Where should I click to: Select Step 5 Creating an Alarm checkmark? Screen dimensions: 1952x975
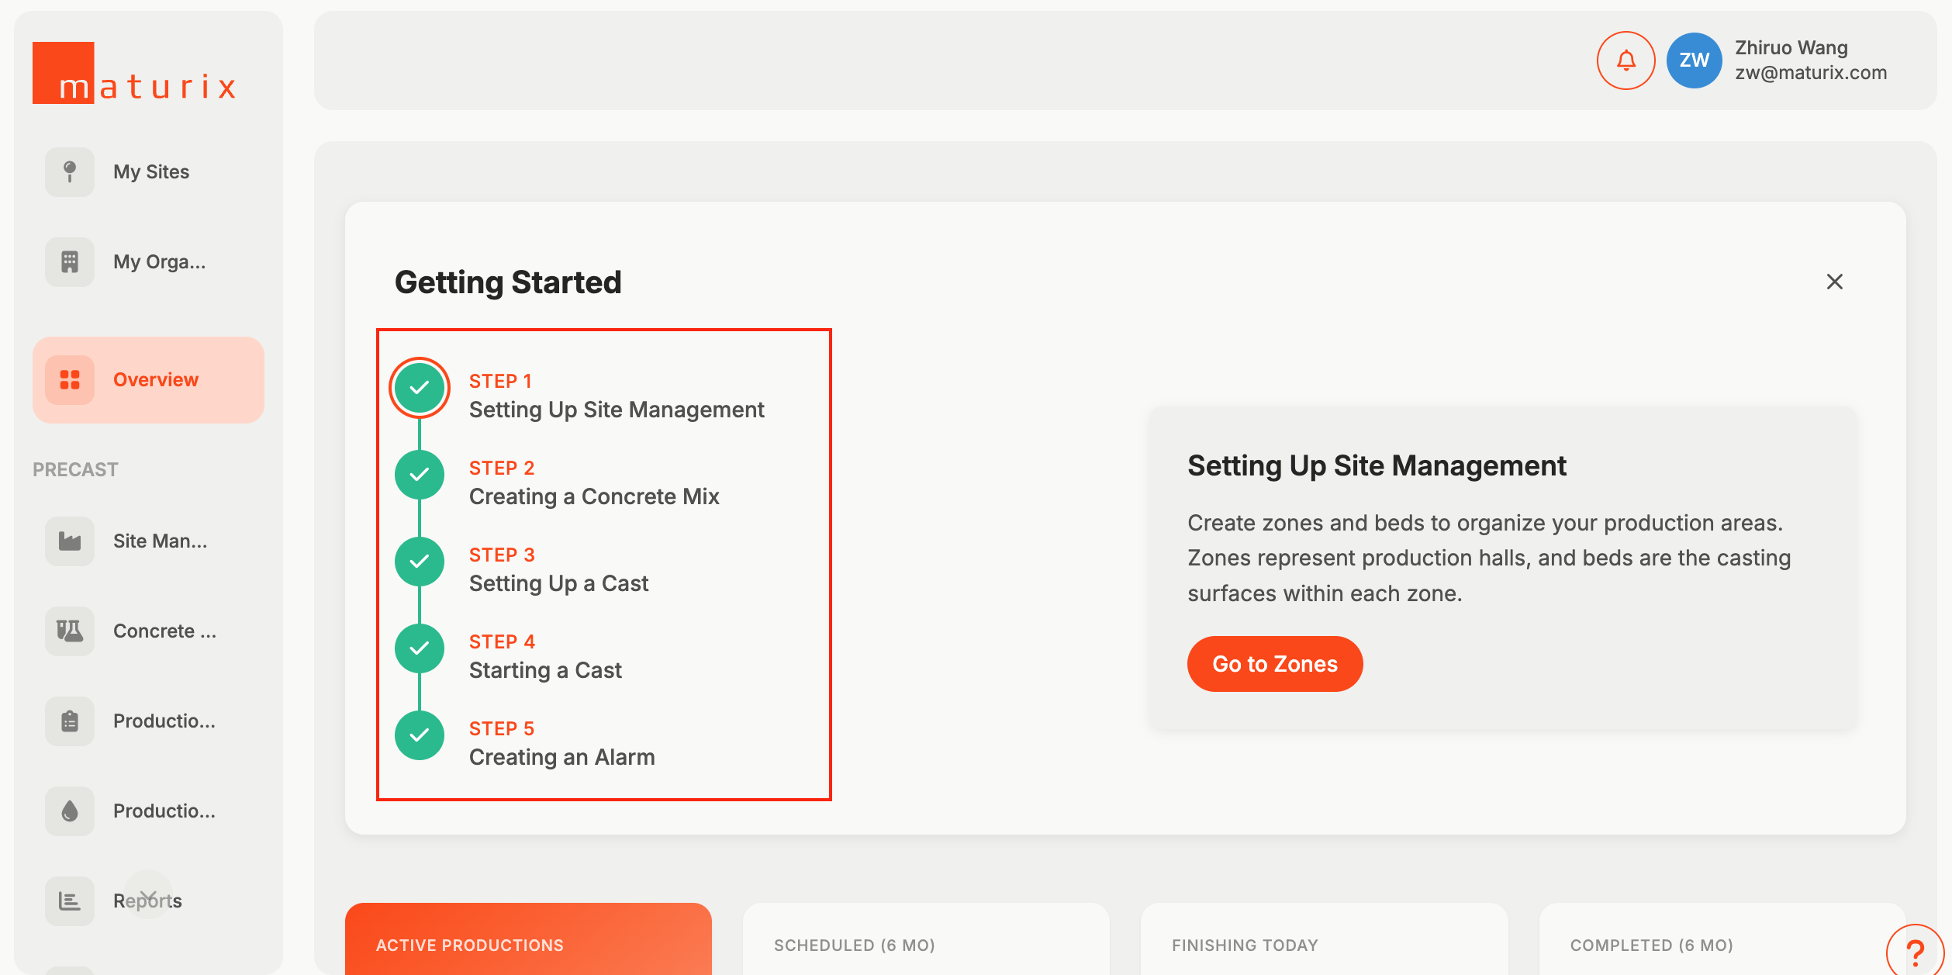(x=420, y=735)
